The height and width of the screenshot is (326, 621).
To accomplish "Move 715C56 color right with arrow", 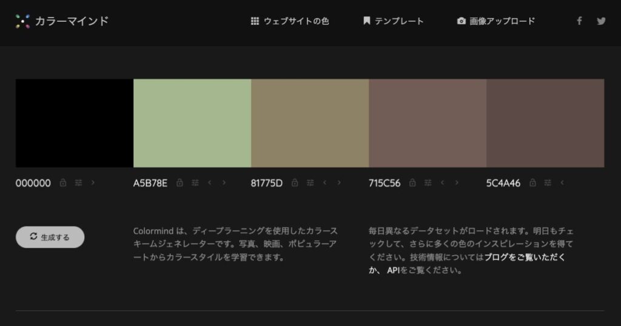I will tap(457, 182).
